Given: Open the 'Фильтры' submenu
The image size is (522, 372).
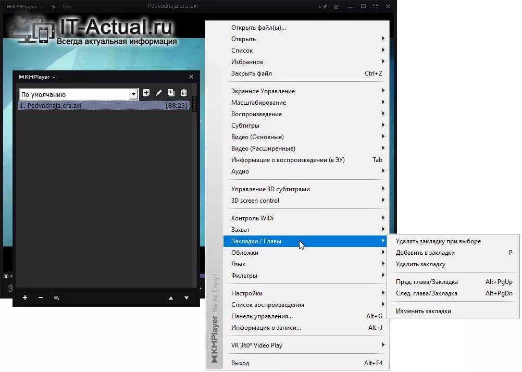Looking at the screenshot, I should [305, 276].
